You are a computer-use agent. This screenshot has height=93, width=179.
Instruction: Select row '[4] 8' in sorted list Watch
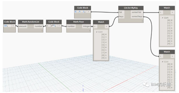point(170,31)
